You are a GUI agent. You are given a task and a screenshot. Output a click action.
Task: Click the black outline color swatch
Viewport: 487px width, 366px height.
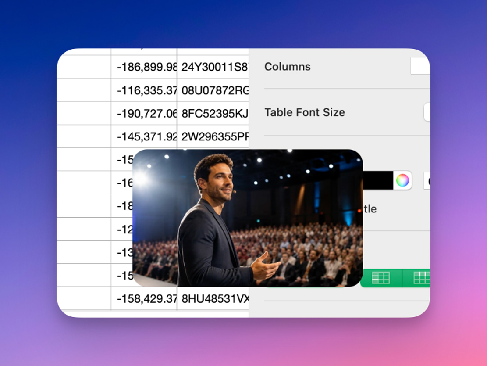point(378,180)
